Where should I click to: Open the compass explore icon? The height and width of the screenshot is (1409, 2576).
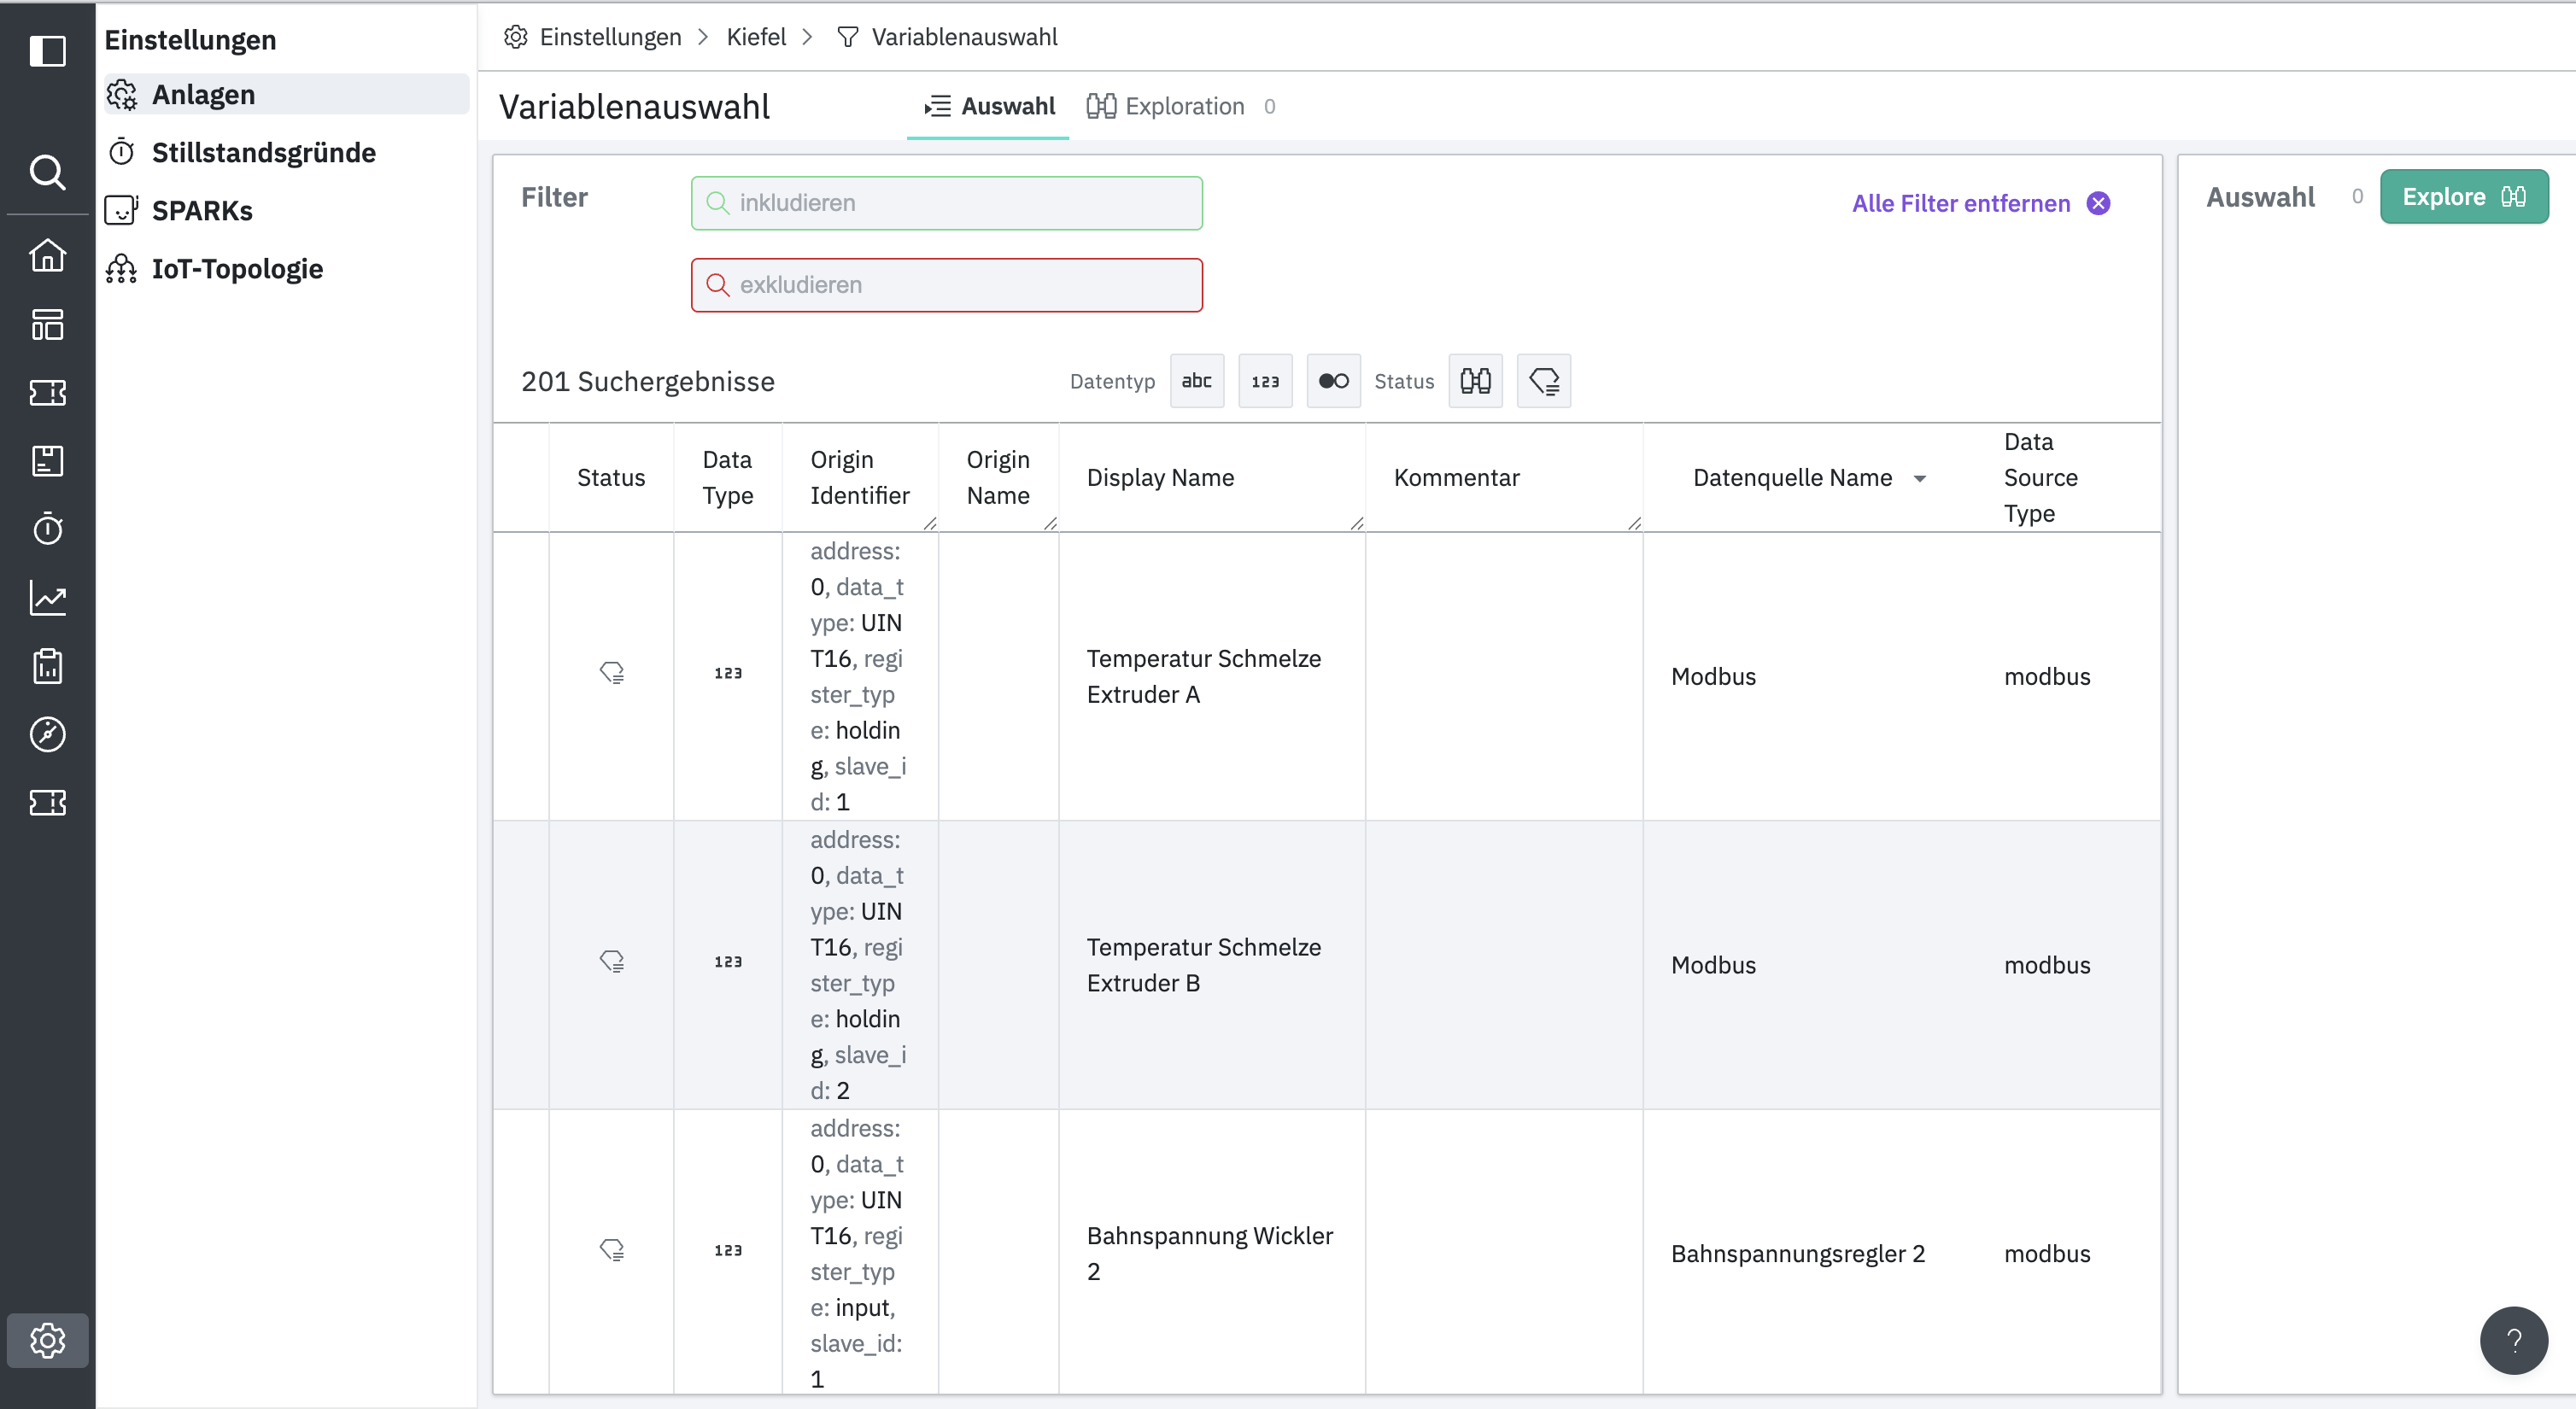[x=47, y=734]
